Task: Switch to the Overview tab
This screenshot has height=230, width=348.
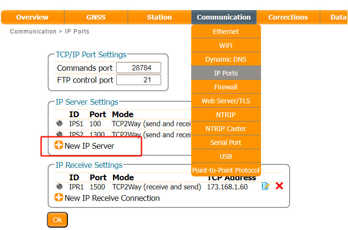Action: (x=32, y=17)
